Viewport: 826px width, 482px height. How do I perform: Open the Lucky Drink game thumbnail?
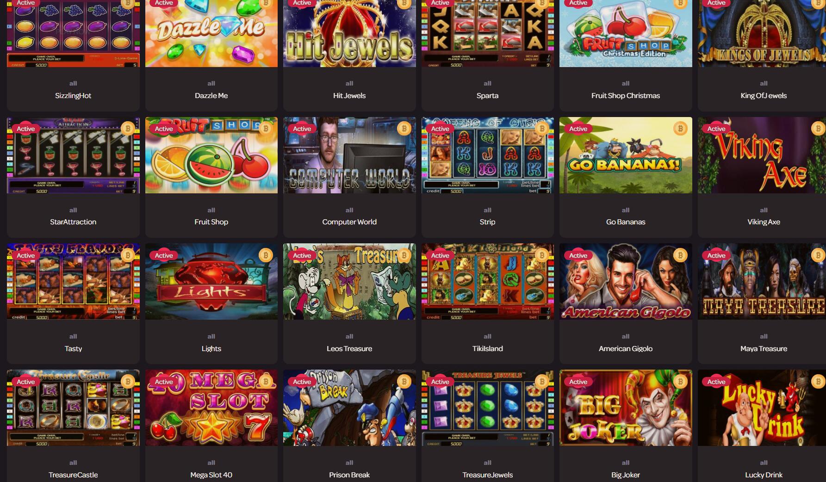click(762, 408)
